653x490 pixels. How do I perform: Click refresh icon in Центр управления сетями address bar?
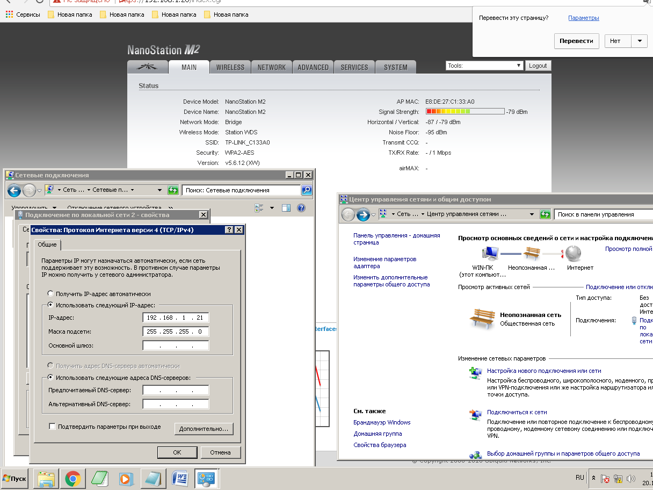[545, 214]
